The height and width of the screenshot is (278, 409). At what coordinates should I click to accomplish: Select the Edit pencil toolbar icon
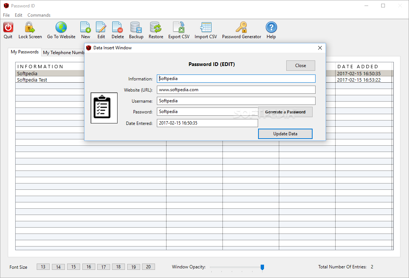tap(101, 27)
